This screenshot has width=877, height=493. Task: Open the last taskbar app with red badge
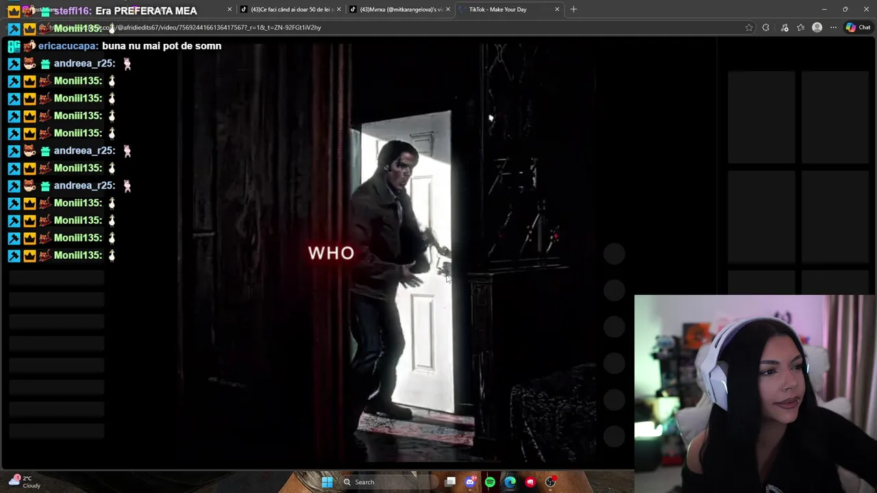click(x=550, y=482)
